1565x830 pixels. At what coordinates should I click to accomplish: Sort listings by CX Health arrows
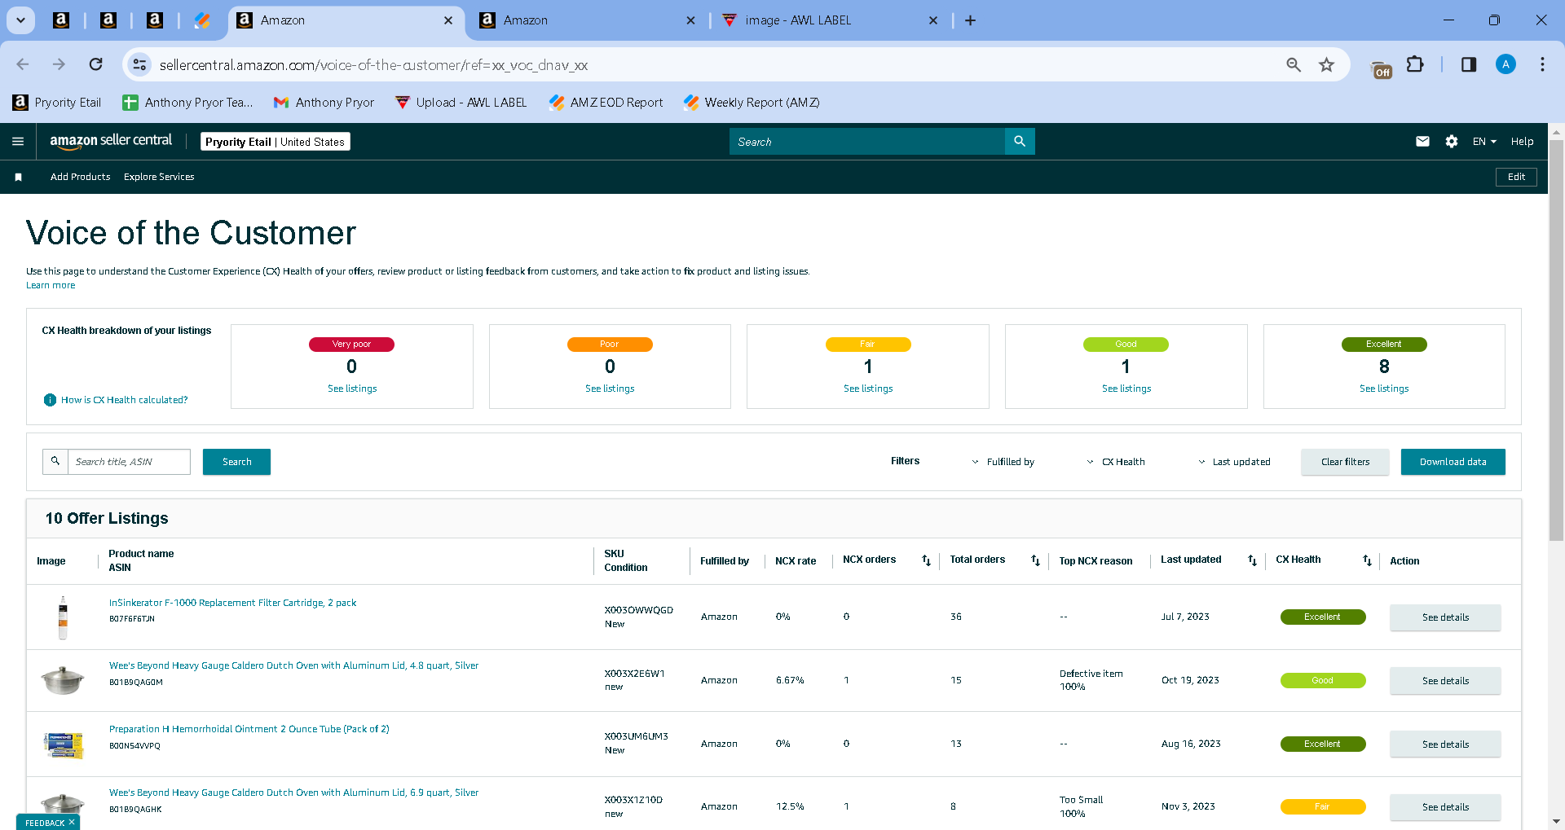pyautogui.click(x=1367, y=560)
